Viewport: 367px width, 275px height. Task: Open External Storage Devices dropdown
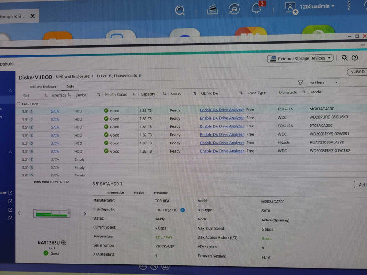[x=300, y=59]
